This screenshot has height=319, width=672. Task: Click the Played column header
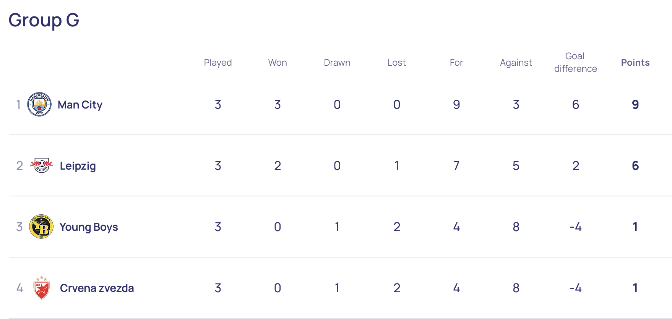218,63
